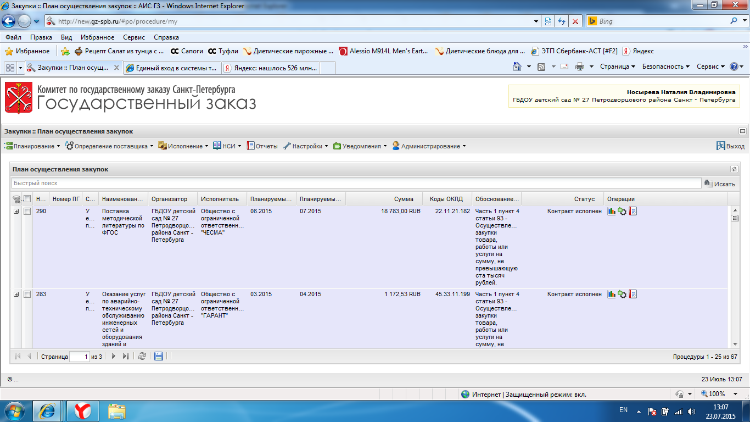Open the document icon for procedure 290
750x422 pixels.
tap(633, 211)
